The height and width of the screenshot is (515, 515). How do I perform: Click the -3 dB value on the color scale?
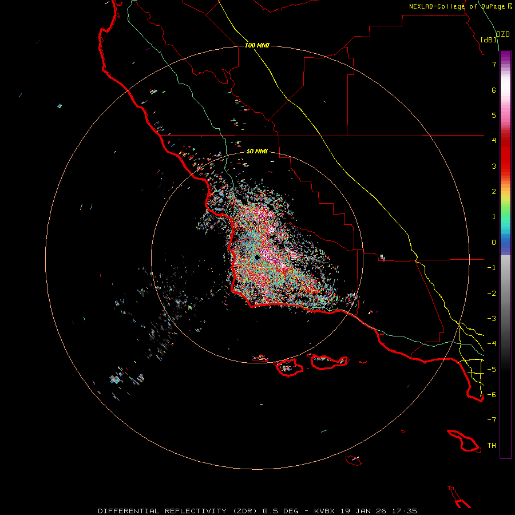492,319
